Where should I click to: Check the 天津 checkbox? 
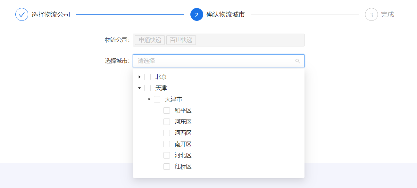(x=147, y=88)
